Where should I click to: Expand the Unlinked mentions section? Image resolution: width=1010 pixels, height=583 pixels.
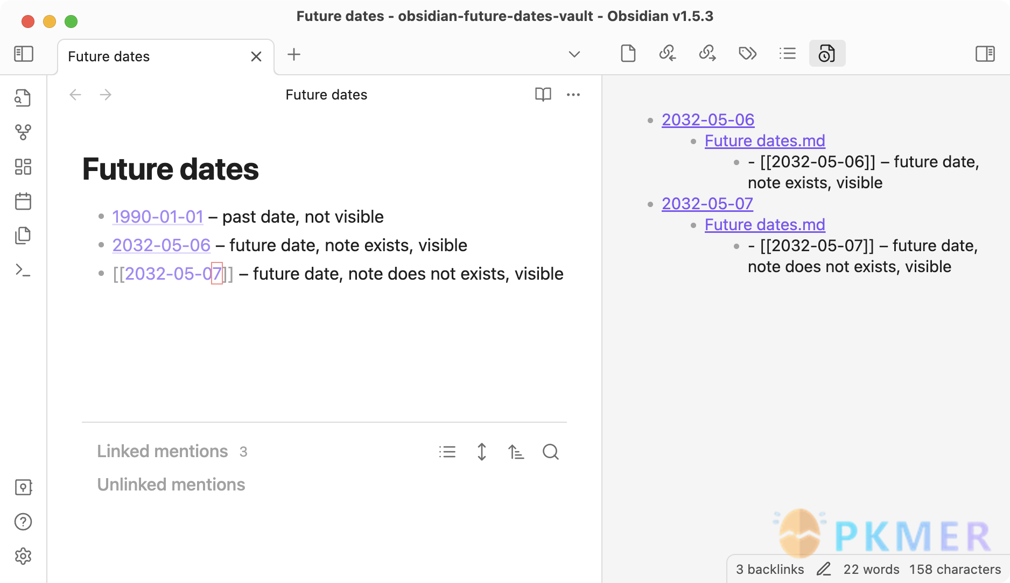pyautogui.click(x=171, y=485)
